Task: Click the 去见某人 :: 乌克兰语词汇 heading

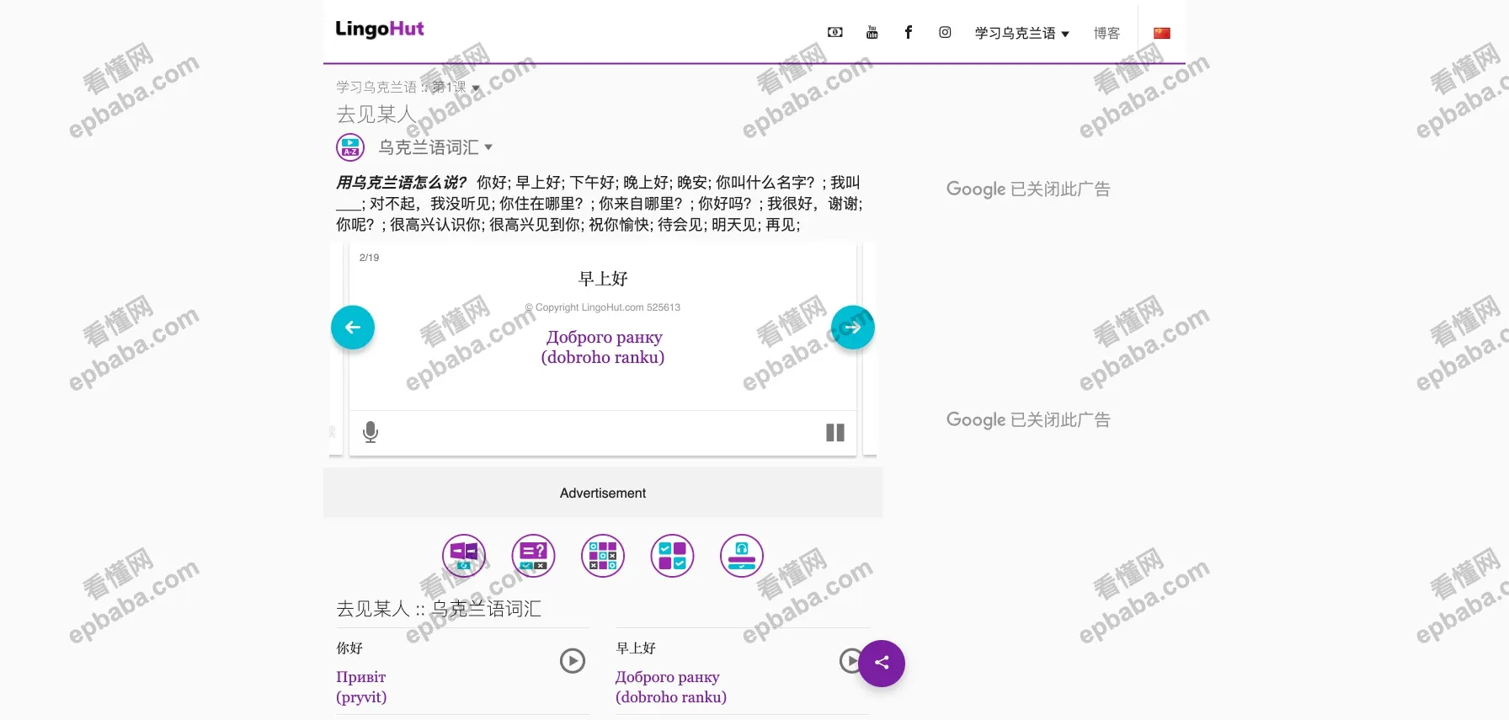Action: coord(439,609)
